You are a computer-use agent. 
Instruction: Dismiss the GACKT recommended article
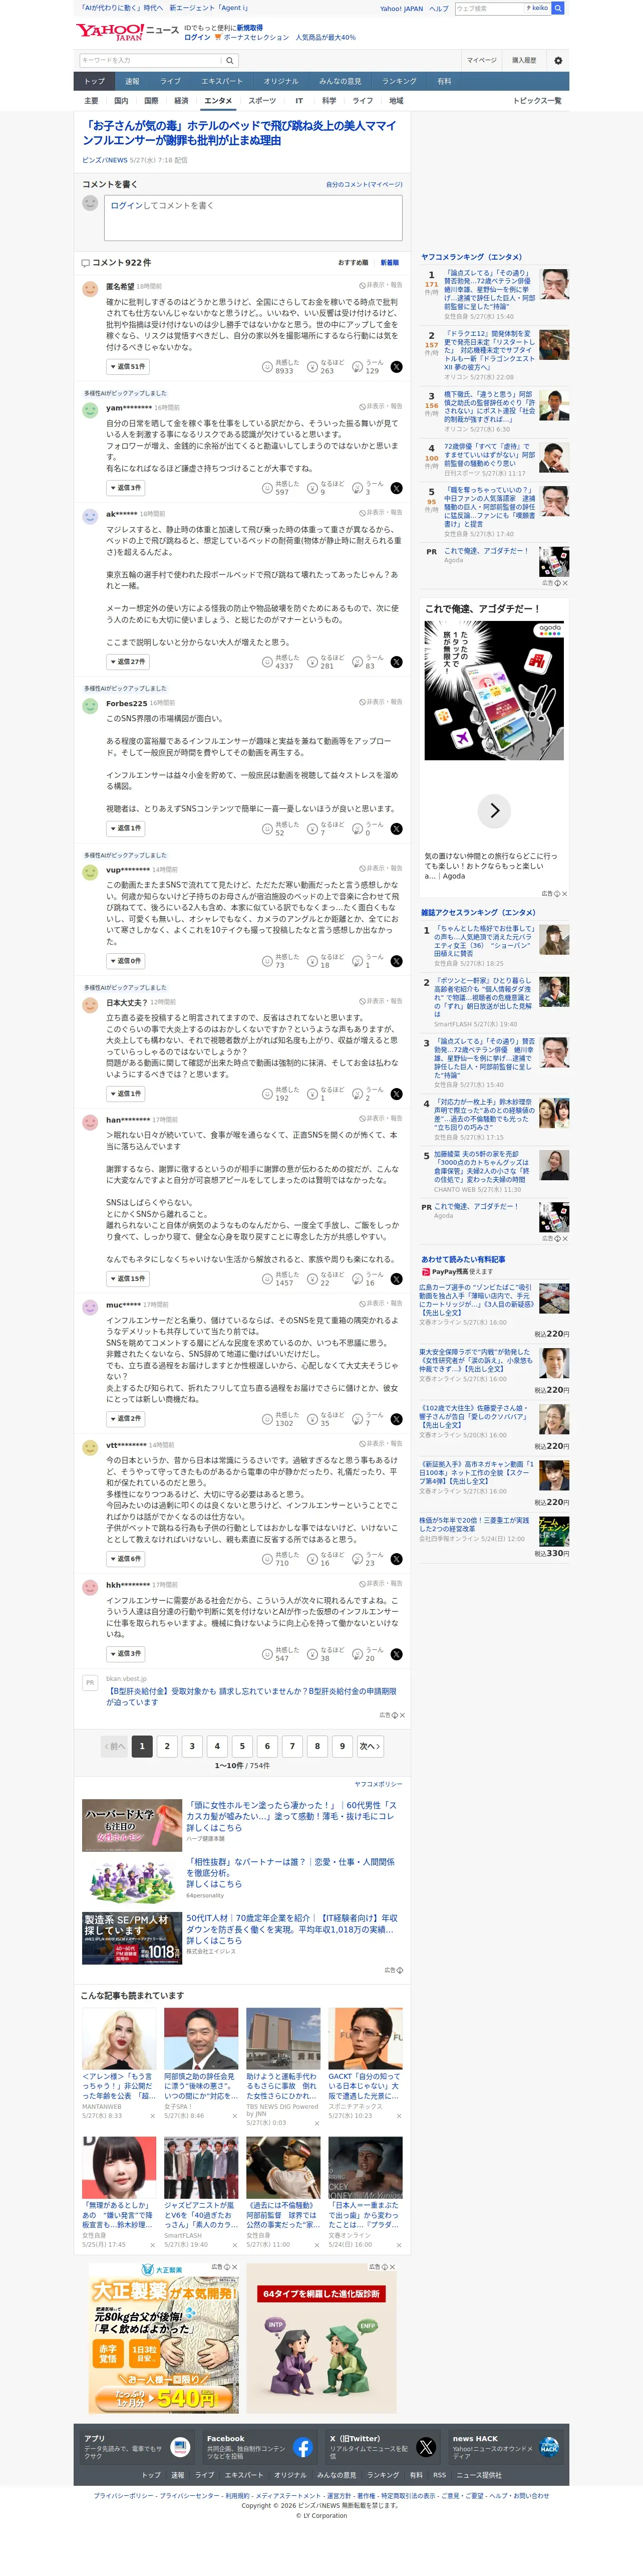coord(398,2116)
